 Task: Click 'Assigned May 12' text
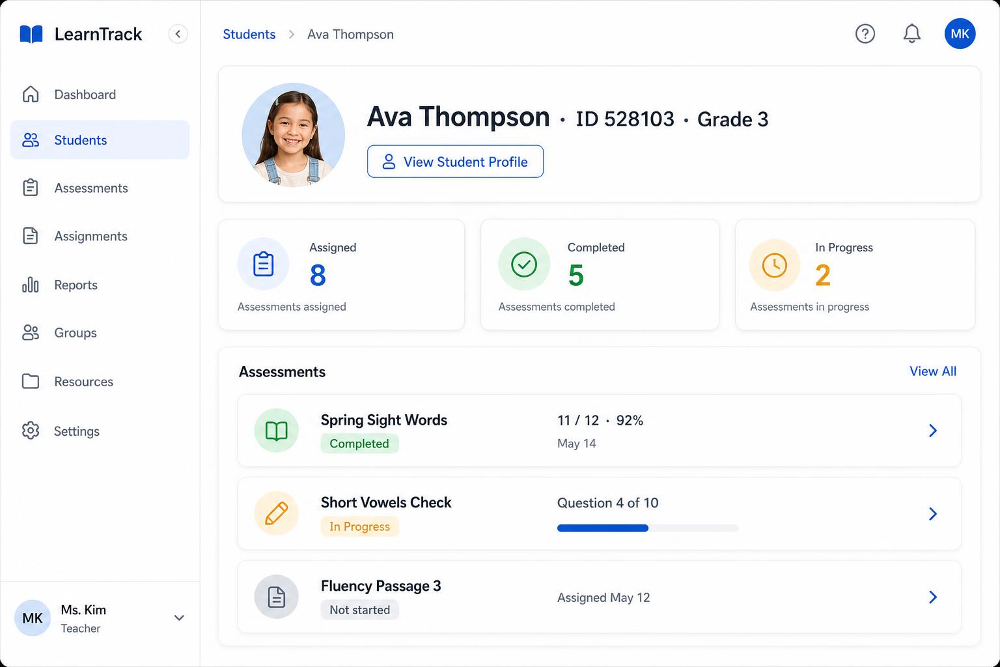(604, 597)
